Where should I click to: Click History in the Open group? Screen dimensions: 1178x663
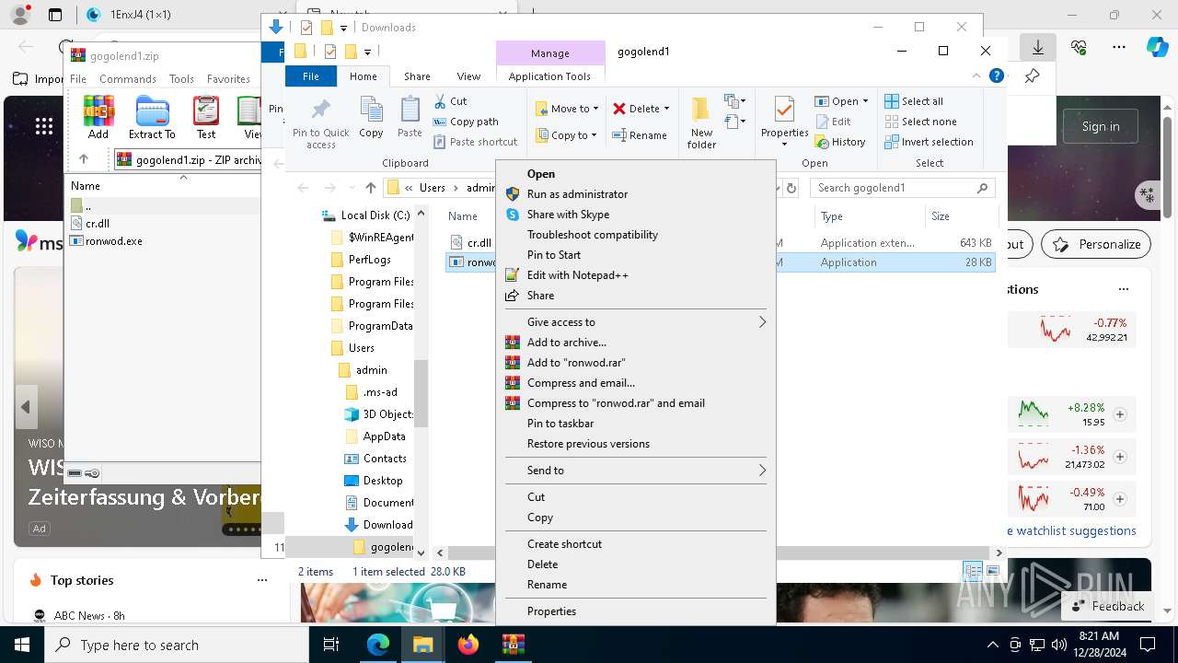click(840, 142)
